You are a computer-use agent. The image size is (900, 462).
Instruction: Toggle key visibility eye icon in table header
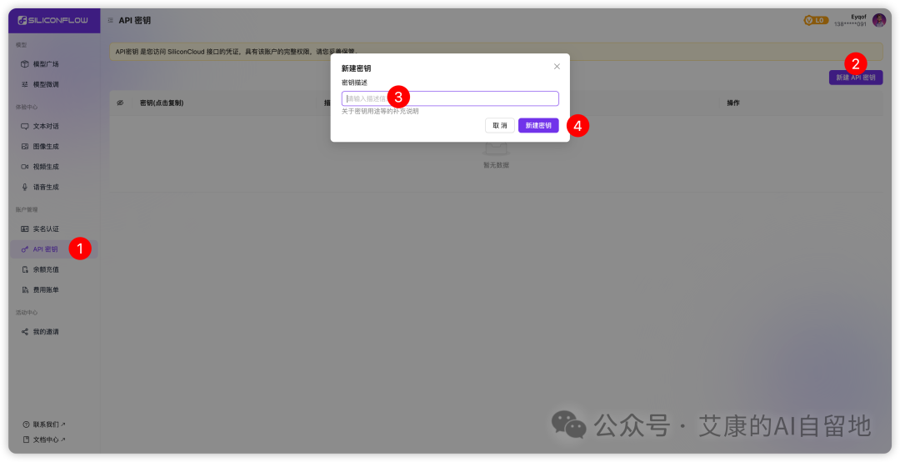pos(121,103)
